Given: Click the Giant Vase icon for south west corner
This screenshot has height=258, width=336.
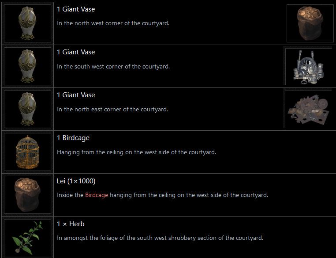Looking at the screenshot, I should (27, 66).
